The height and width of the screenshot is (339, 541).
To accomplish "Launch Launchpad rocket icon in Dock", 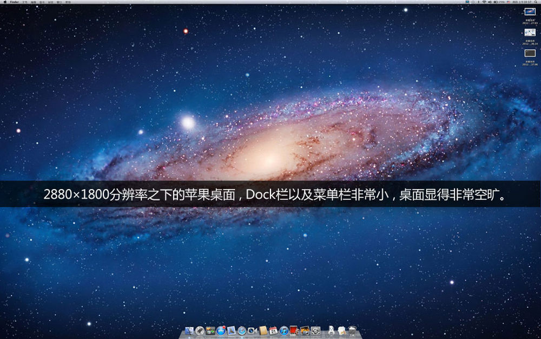I will (200, 331).
